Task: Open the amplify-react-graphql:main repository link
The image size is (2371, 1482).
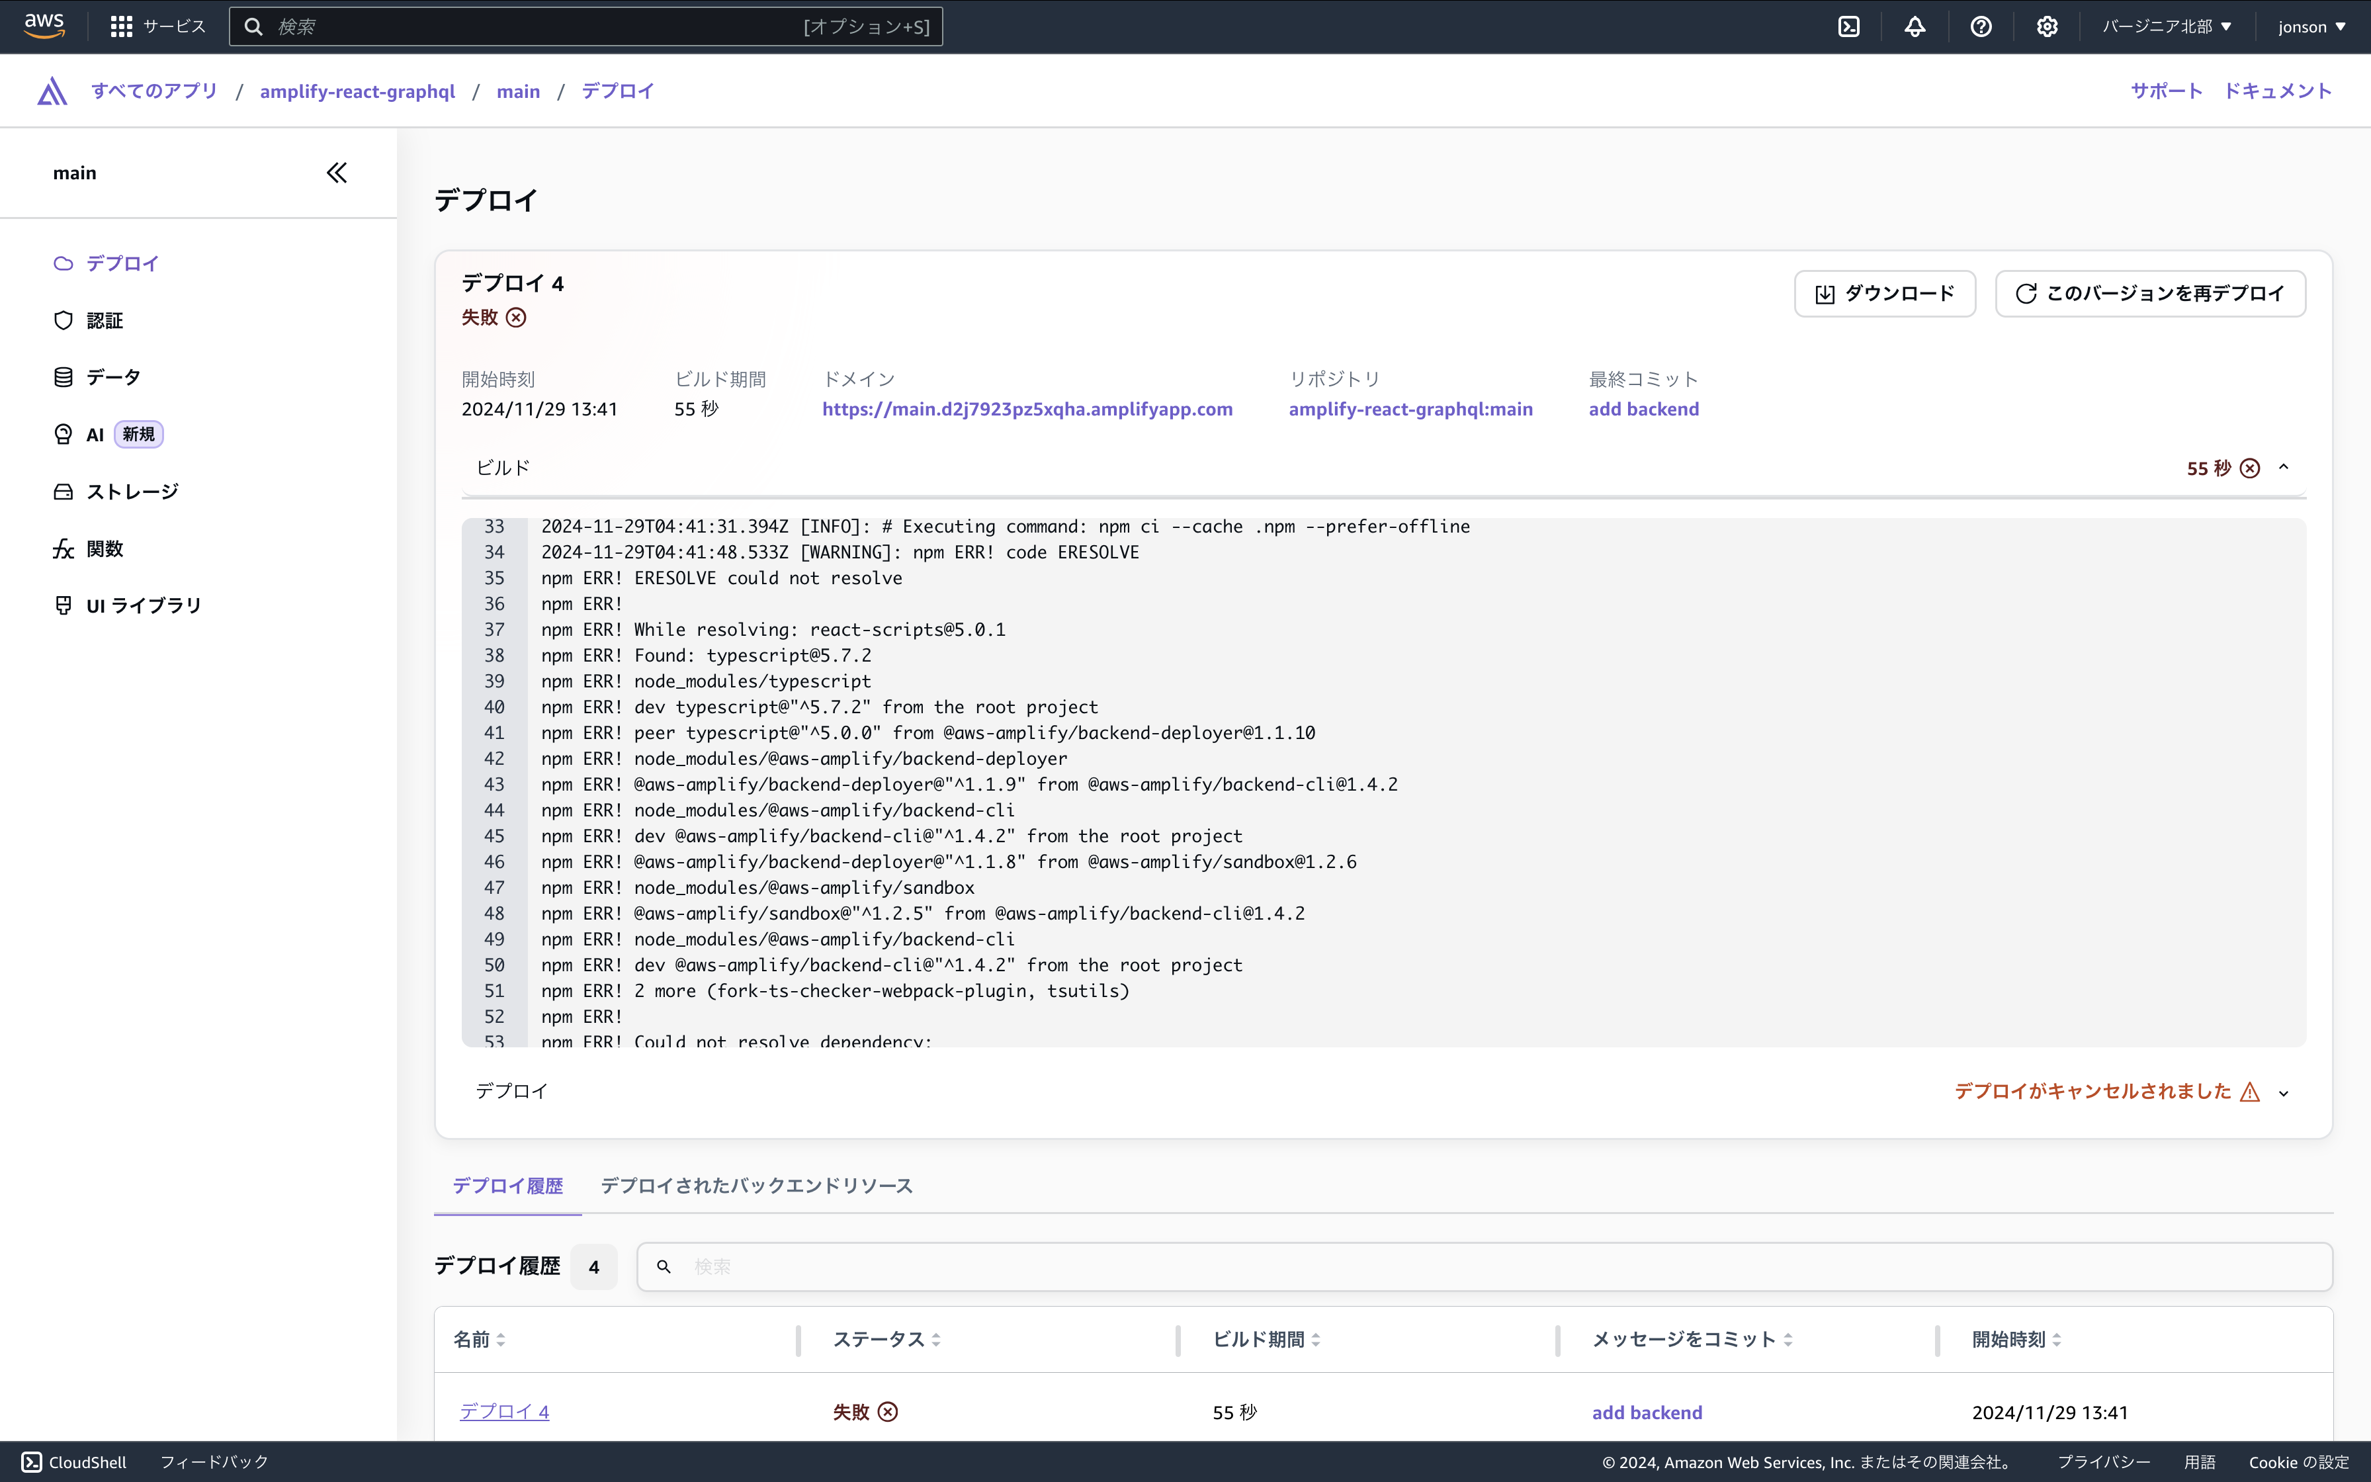Action: 1411,409
